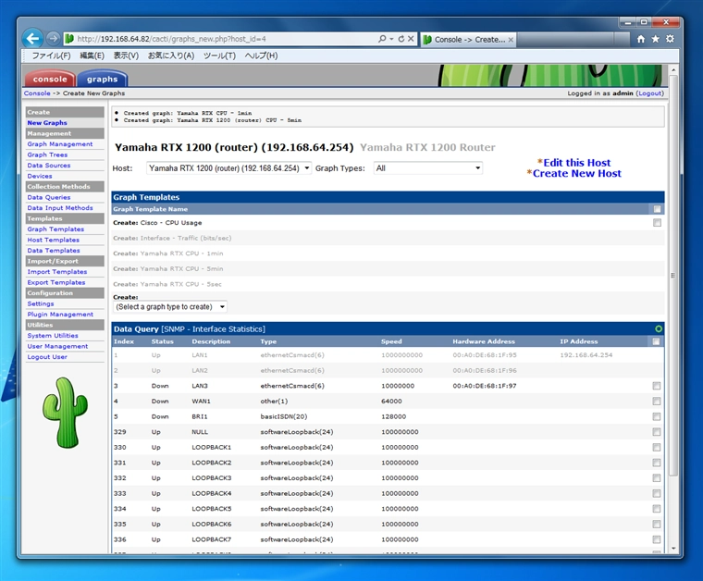Screen dimensions: 703x581
Task: Open Host Templates in sidebar
Action: point(54,240)
